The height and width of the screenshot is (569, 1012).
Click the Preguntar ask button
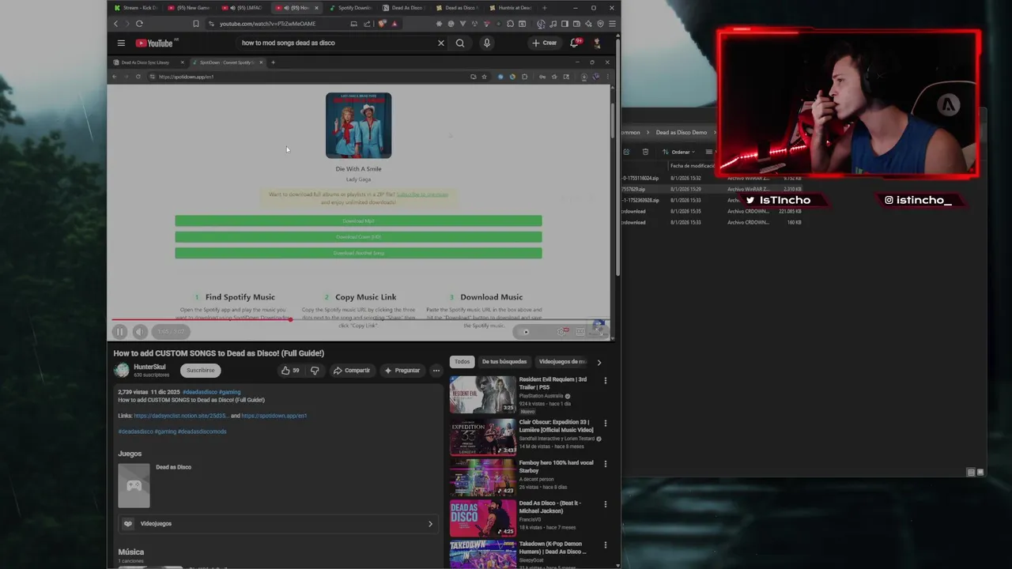402,370
